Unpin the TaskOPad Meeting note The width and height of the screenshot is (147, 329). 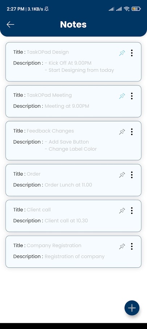click(x=122, y=96)
